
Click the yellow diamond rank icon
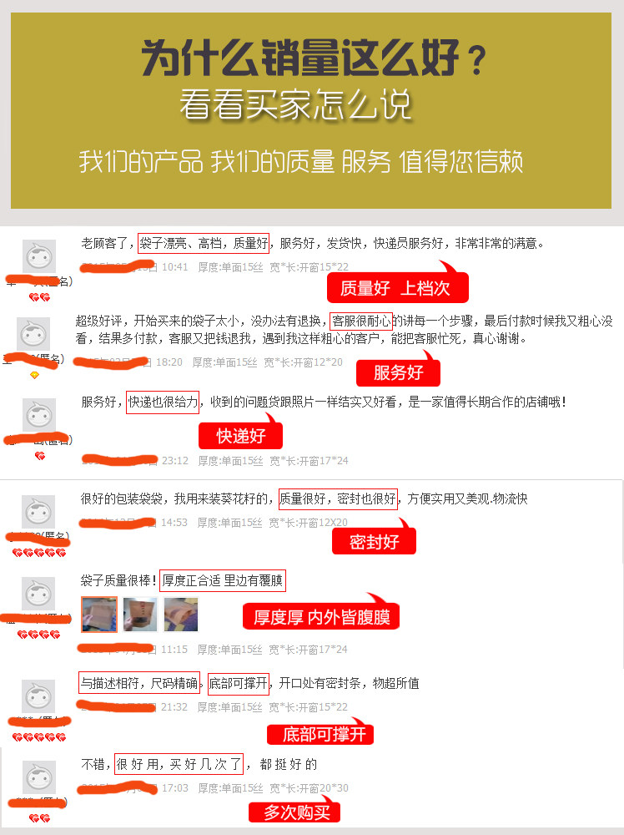34,376
